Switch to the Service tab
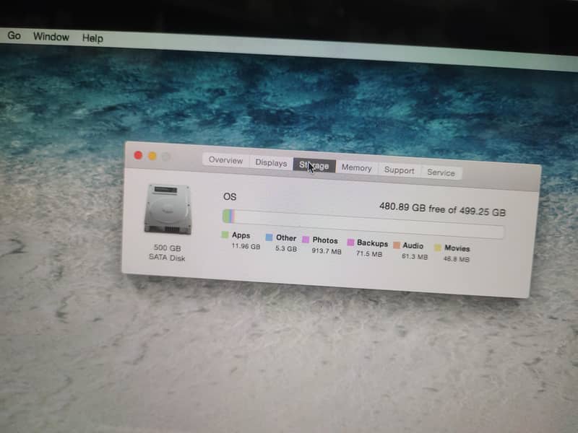The image size is (578, 433). coord(441,172)
